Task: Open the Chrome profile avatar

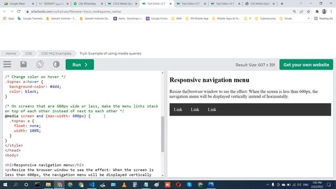Action: point(324,12)
